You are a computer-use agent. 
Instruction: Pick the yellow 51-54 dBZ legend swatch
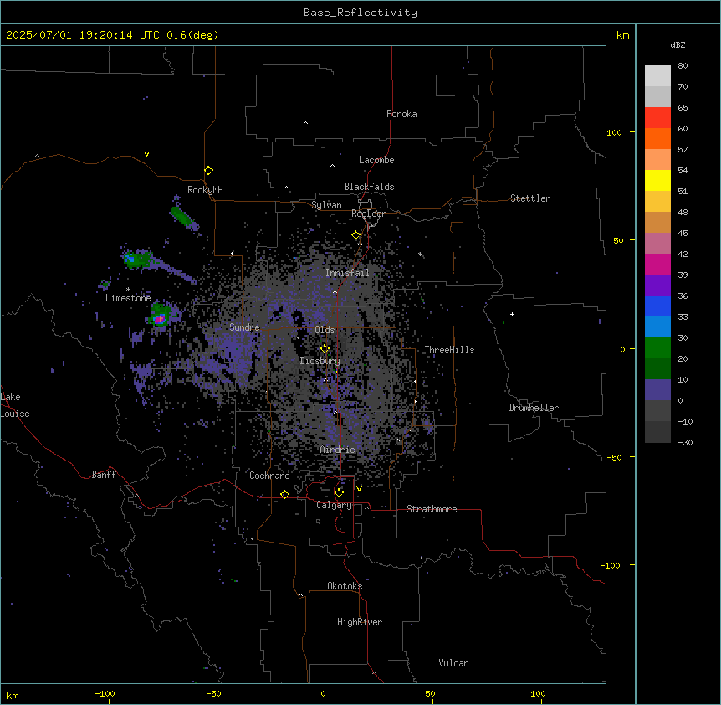pos(657,180)
